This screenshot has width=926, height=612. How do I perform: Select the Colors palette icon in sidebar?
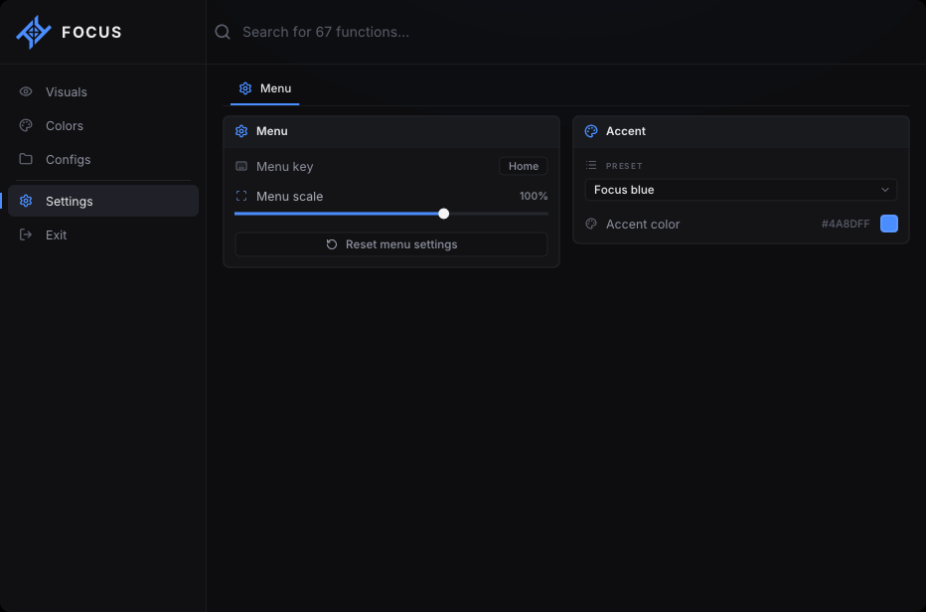click(26, 125)
